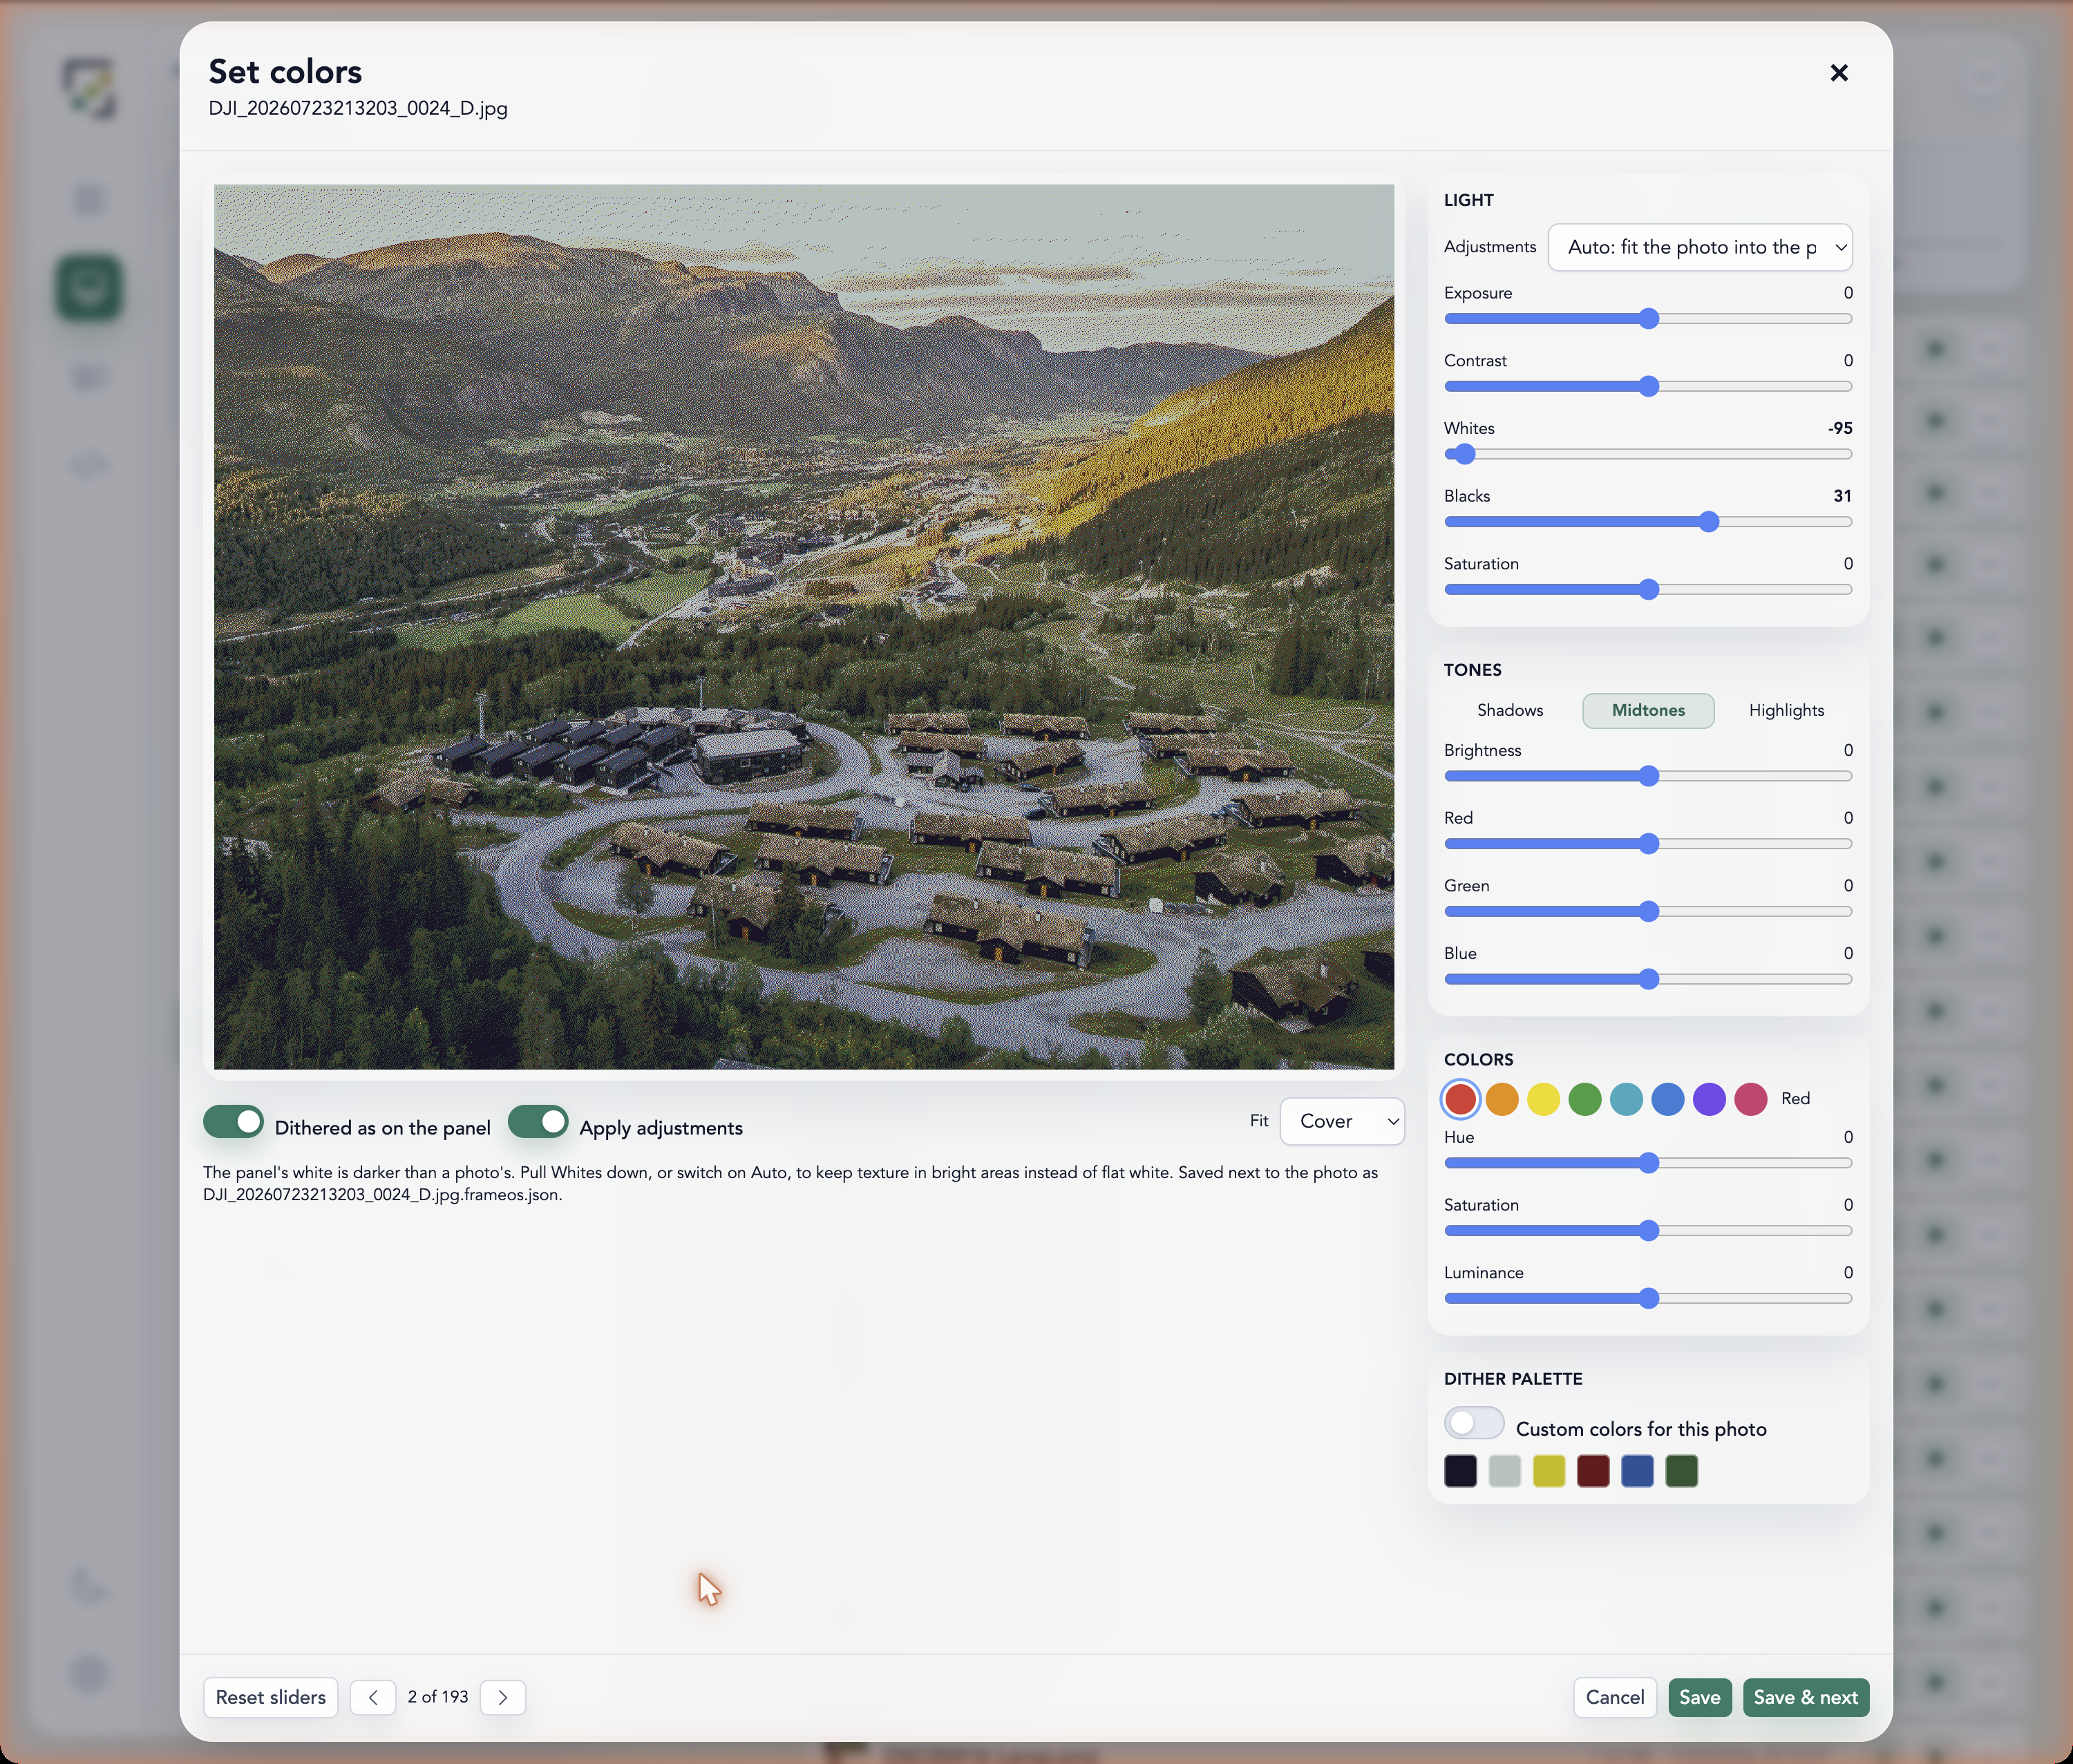Toggle Apply adjustments switch
2073x1764 pixels.
(x=538, y=1122)
